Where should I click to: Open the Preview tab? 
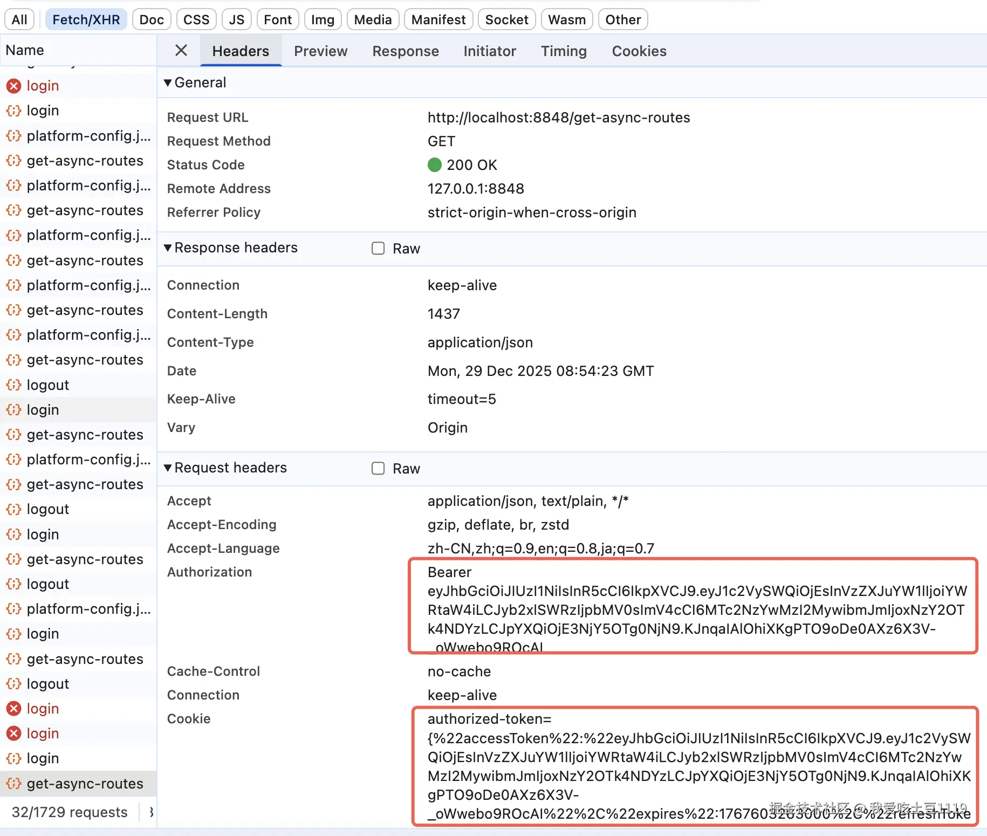point(321,51)
